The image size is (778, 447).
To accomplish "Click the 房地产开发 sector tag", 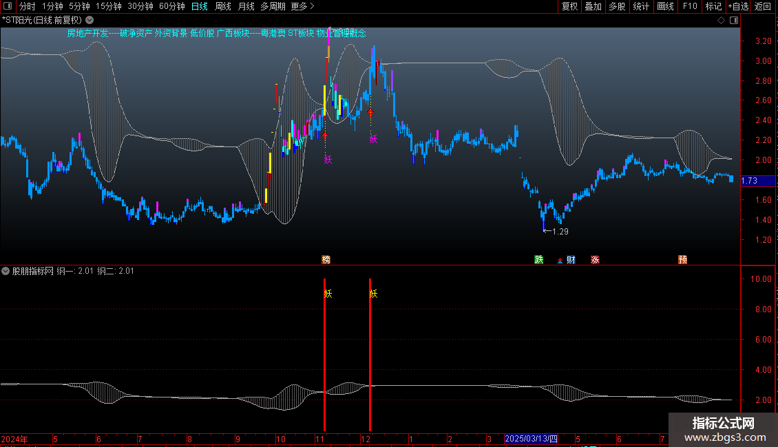I will tap(88, 33).
